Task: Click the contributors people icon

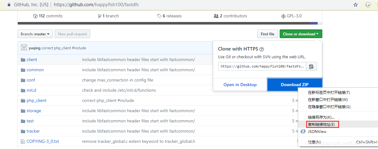Action: pyautogui.click(x=216, y=16)
